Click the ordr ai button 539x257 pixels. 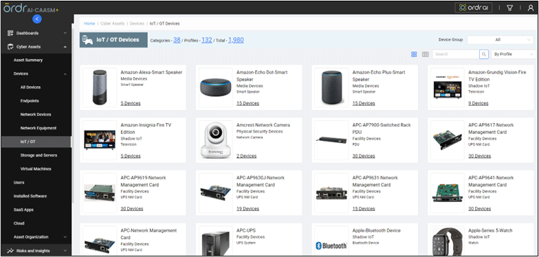[x=473, y=8]
